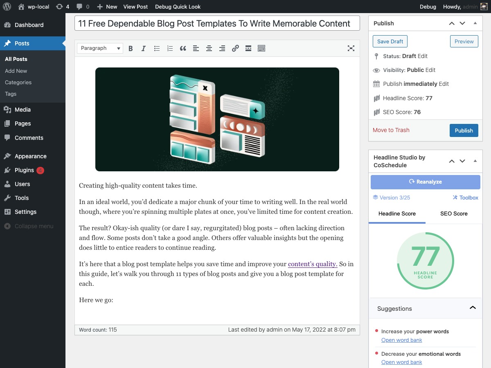Switch to the SEO Score tab
The width and height of the screenshot is (491, 368).
click(x=454, y=213)
